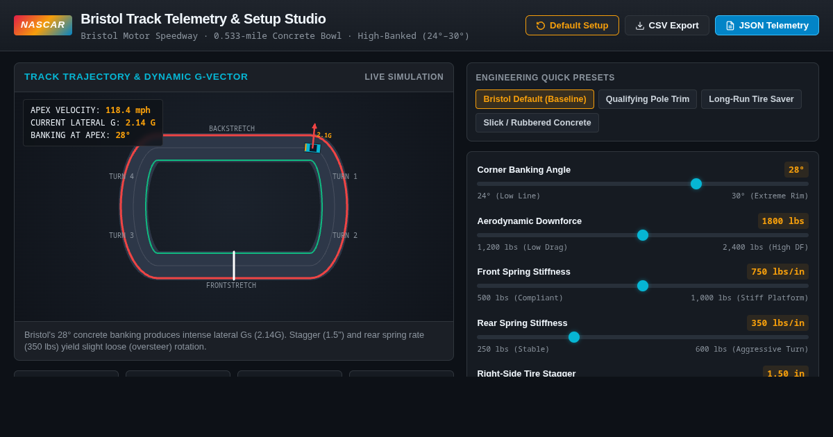Click the race car marker on track

[312, 148]
